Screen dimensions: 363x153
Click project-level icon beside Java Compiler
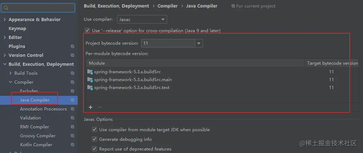72,100
